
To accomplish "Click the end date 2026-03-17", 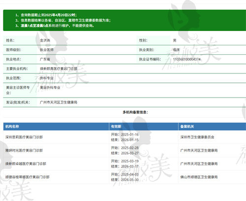I will pos(130,167).
